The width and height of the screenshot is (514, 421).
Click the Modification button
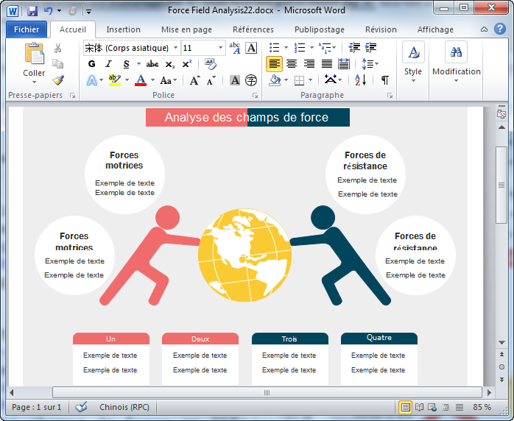coord(456,63)
